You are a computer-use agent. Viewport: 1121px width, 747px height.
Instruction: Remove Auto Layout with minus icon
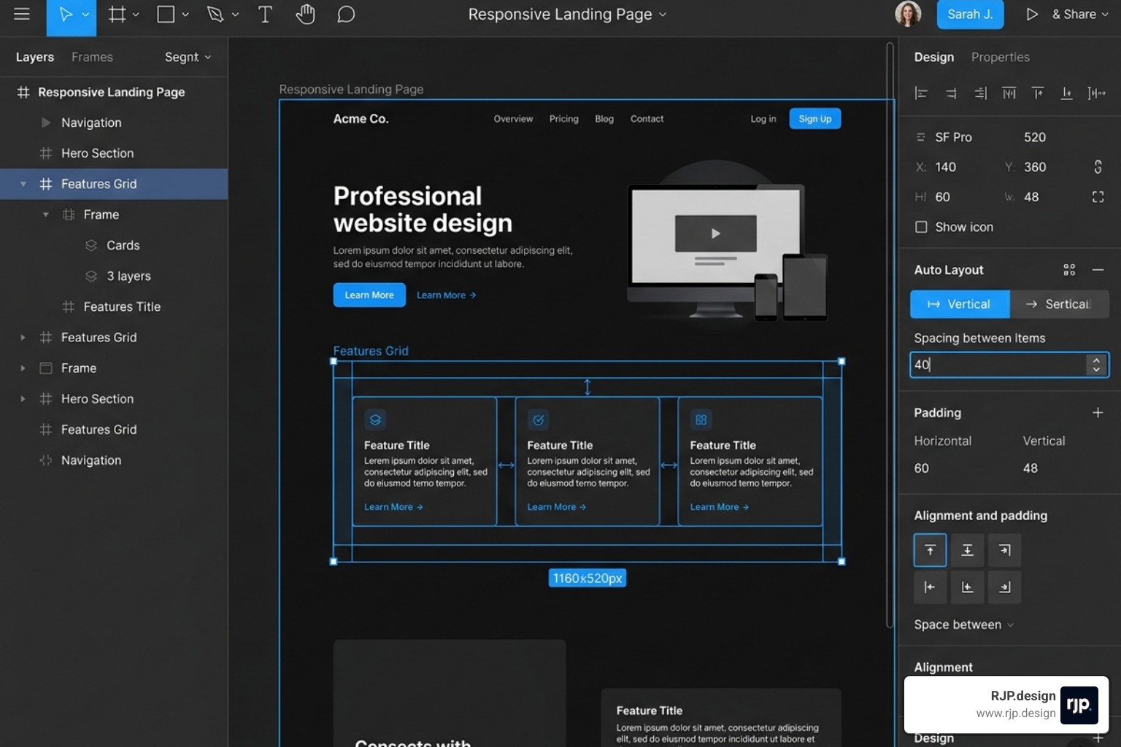[x=1098, y=270]
